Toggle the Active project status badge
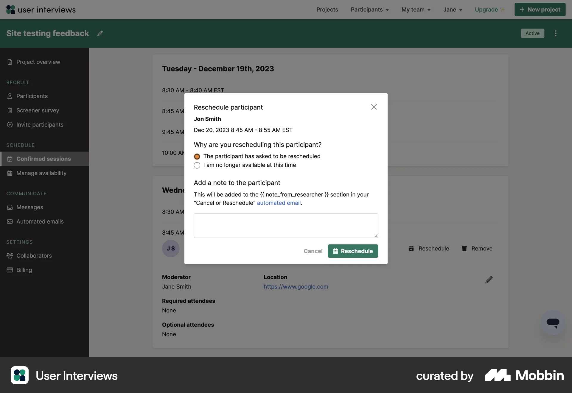This screenshot has height=393, width=572. point(532,33)
